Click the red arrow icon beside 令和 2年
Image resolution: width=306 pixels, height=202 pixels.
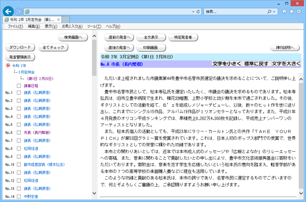tap(8, 66)
